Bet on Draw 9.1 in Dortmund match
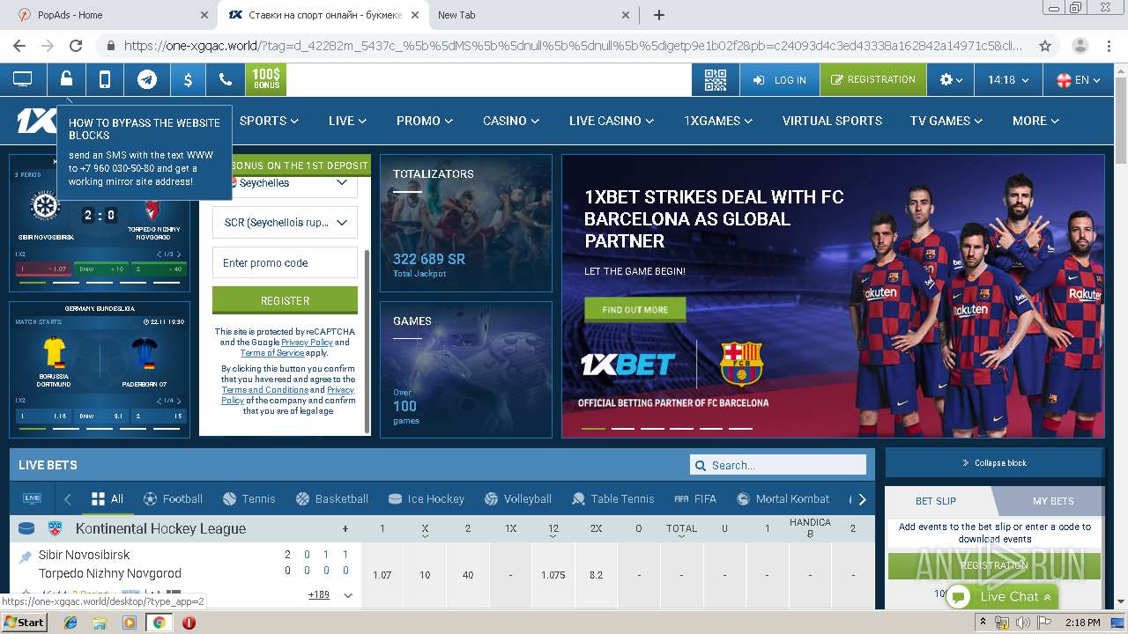This screenshot has width=1128, height=634. pyautogui.click(x=100, y=416)
